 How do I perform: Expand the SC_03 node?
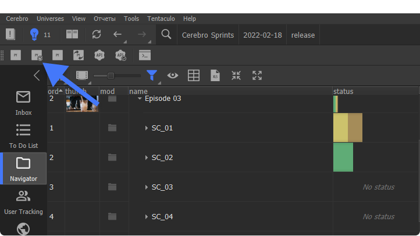point(147,187)
